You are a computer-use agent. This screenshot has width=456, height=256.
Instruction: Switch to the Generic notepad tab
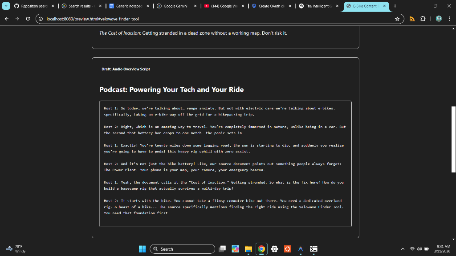[x=127, y=6]
